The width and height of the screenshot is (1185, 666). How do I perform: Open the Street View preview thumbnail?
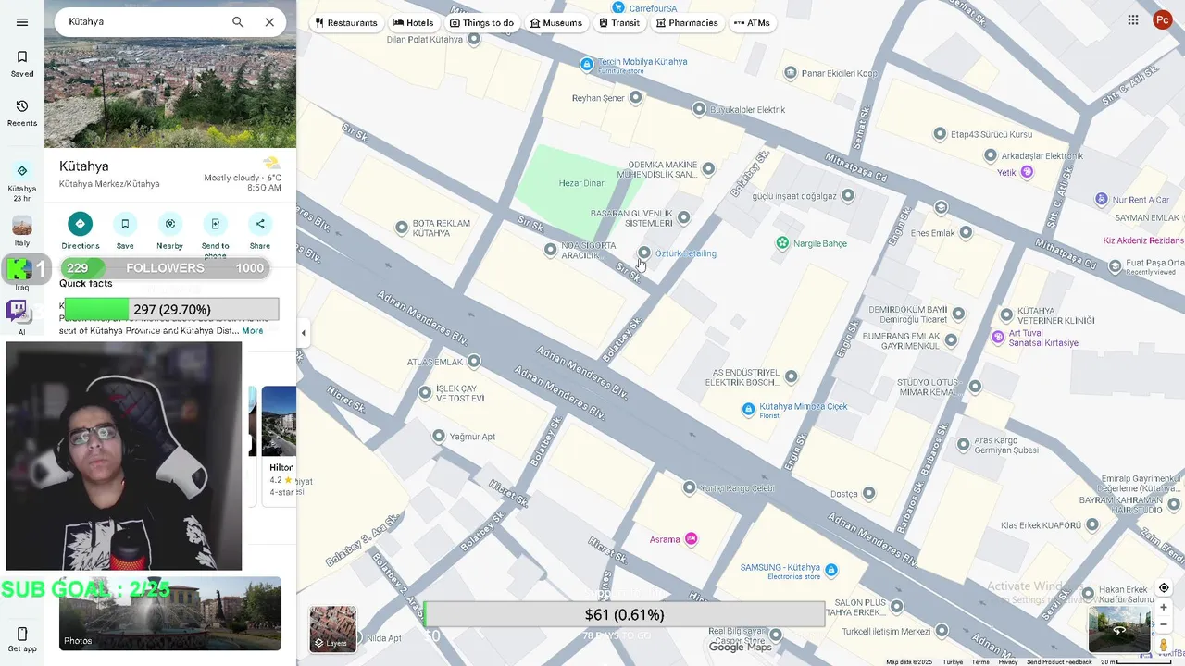click(1119, 630)
